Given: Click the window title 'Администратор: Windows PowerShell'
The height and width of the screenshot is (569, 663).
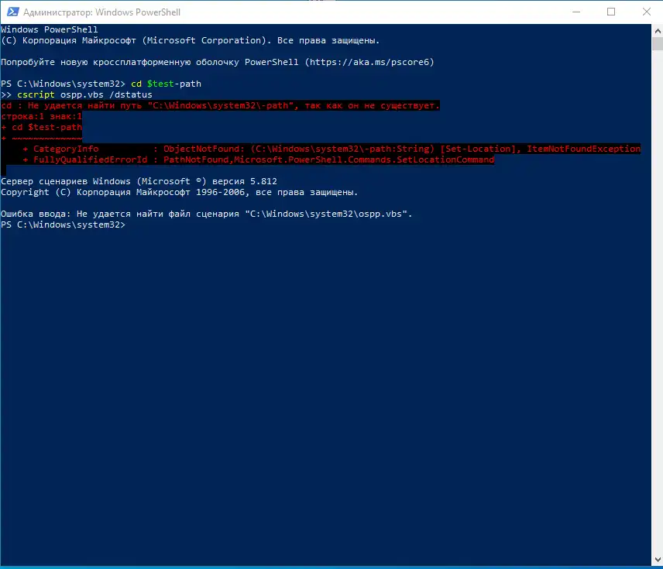Looking at the screenshot, I should pos(101,12).
